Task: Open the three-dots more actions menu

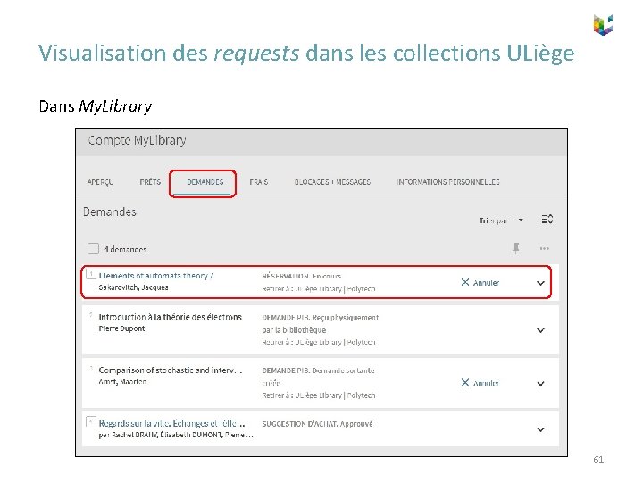Action: pyautogui.click(x=545, y=248)
